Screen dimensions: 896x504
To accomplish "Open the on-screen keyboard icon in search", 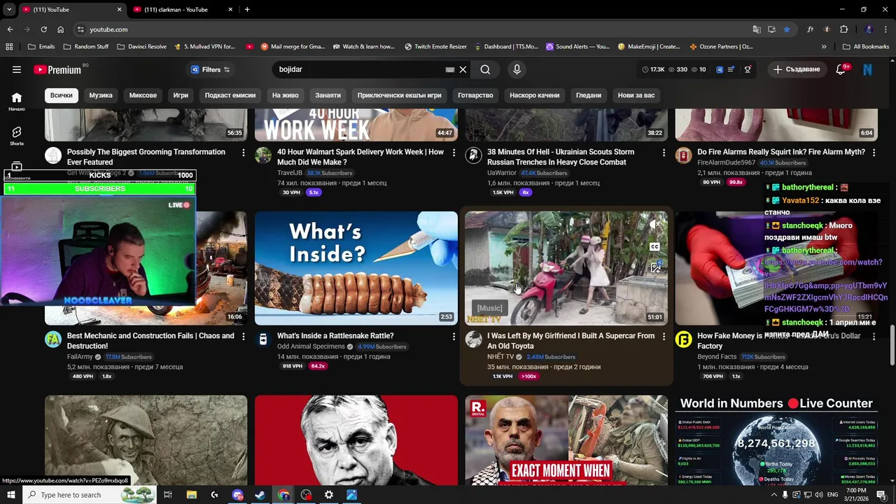I will (450, 69).
